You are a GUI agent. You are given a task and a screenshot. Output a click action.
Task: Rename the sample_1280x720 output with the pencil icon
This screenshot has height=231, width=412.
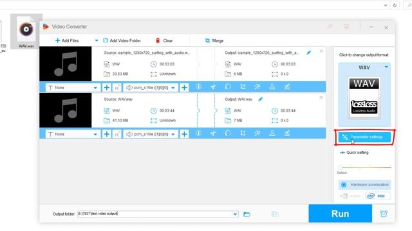[x=309, y=53]
